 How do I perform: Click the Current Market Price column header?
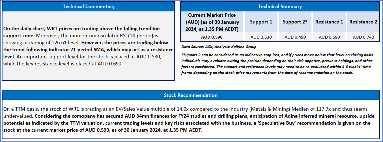[x=212, y=22]
